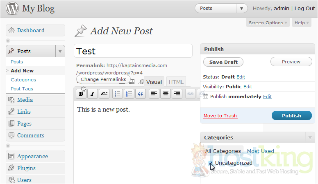Insert an ordered numbered list
318x184 pixels.
(x=129, y=94)
